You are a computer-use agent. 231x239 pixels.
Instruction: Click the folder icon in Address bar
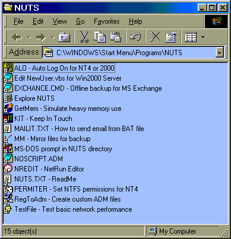coord(48,53)
